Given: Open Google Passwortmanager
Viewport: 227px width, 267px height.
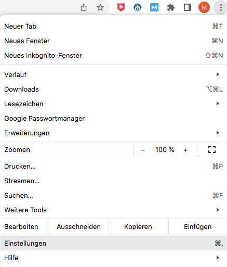Looking at the screenshot, I should (x=113, y=118).
